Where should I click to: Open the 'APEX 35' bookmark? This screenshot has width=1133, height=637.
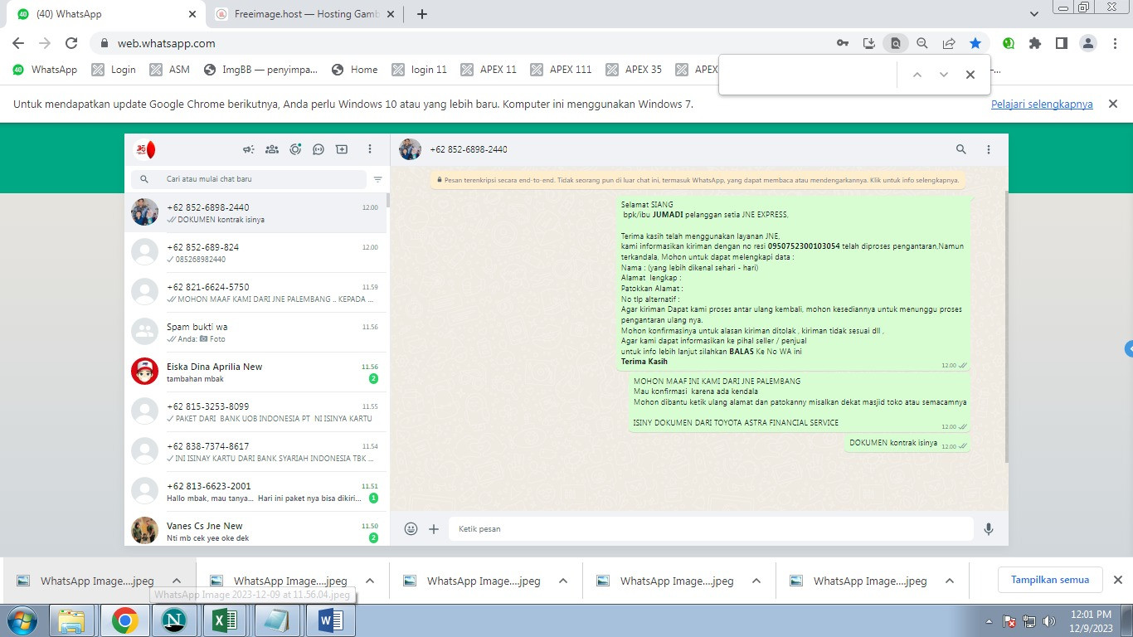pos(634,70)
